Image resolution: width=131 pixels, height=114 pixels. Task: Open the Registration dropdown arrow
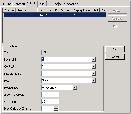pyautogui.click(x=75, y=87)
